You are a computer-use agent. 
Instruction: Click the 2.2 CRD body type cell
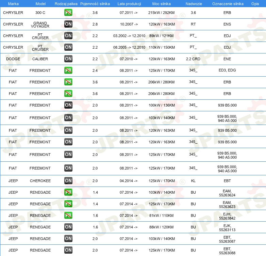[x=193, y=59]
